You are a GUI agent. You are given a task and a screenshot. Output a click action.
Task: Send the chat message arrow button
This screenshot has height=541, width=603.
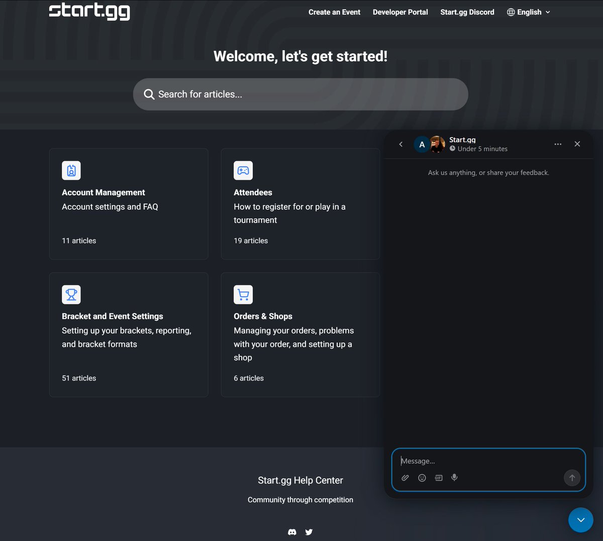coord(572,478)
